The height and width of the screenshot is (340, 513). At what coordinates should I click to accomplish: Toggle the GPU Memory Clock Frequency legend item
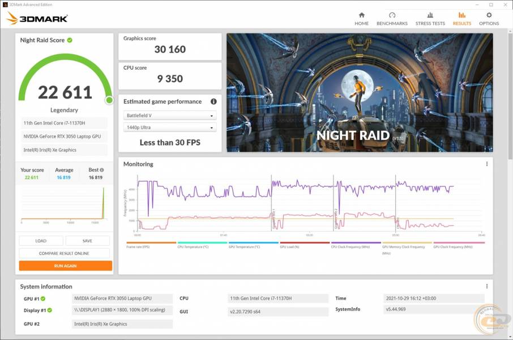pyautogui.click(x=407, y=248)
